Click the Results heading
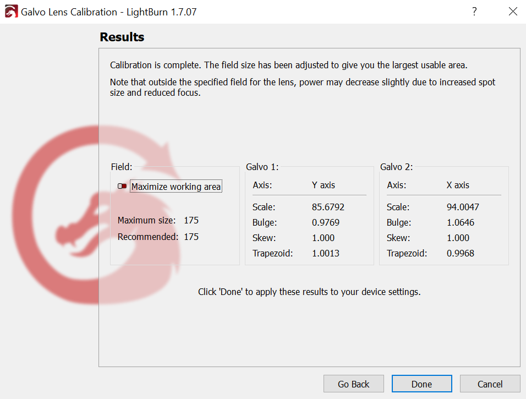The height and width of the screenshot is (399, 526). (x=122, y=37)
